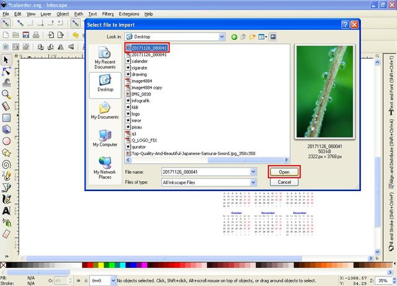This screenshot has height=286, width=397.
Task: Go to My Recent Documents
Action: 105,58
